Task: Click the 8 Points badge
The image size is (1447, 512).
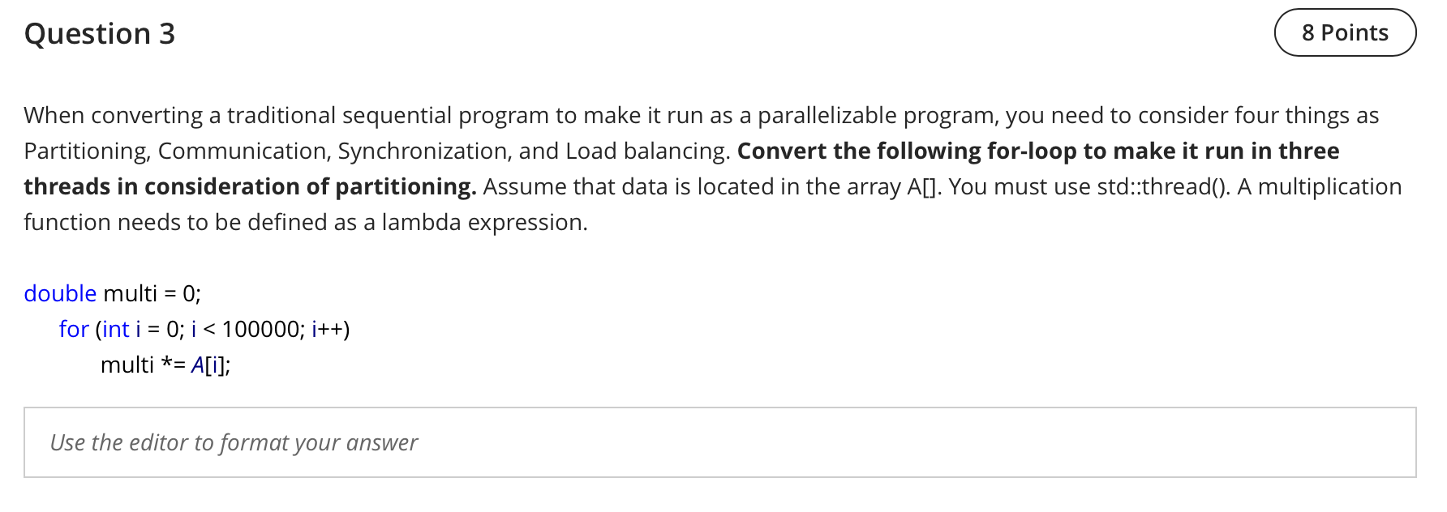Action: 1345,32
